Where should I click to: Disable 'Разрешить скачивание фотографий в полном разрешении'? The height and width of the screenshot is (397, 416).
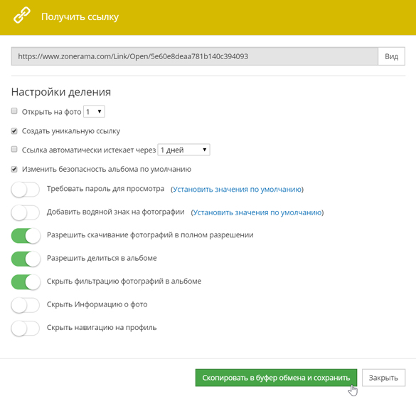click(26, 236)
